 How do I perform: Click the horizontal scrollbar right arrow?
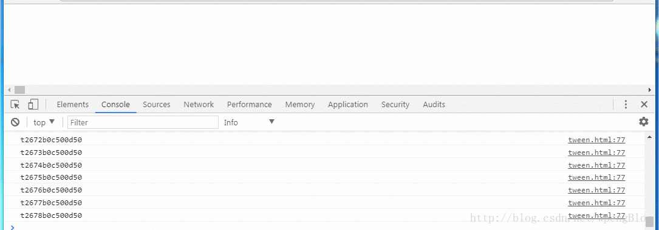click(x=649, y=90)
